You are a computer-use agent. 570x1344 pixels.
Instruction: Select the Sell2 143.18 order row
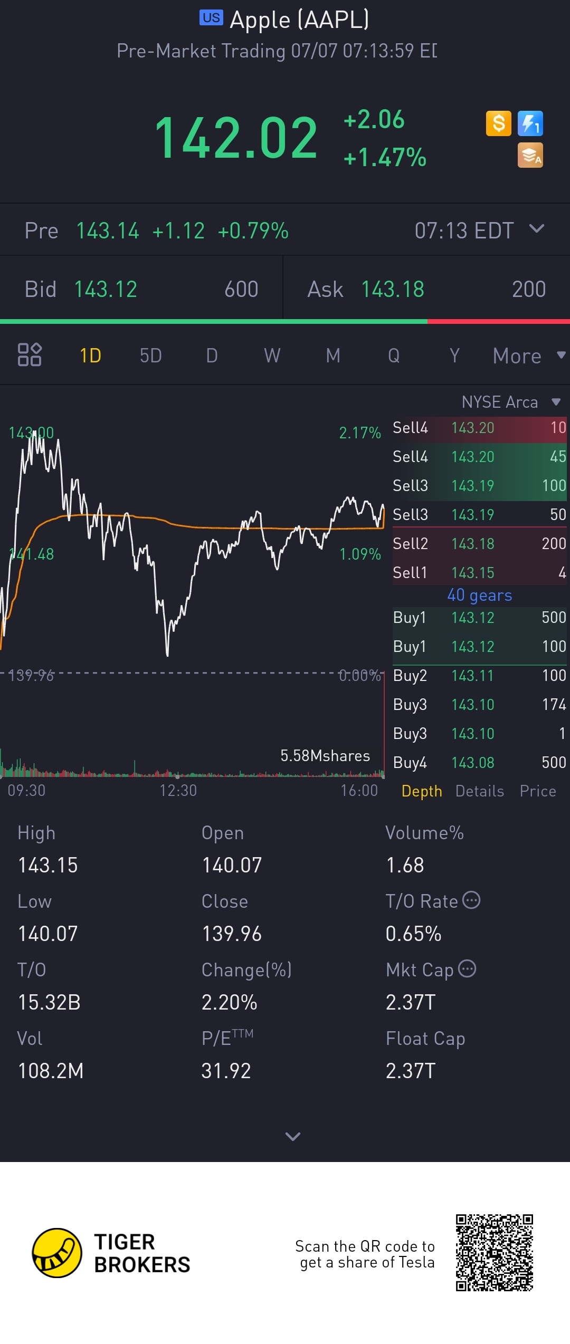point(480,543)
